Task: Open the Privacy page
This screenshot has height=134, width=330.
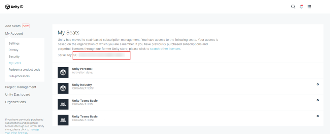Action: (14, 50)
